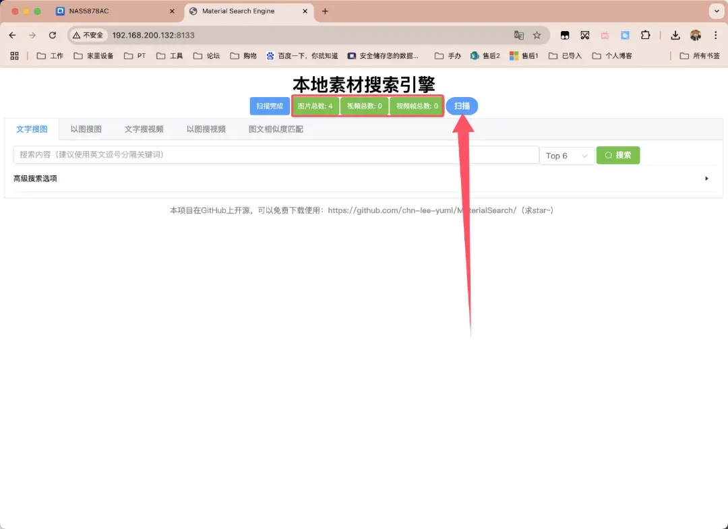The height and width of the screenshot is (529, 728).
Task: Open the apps grid icon in bookmarks bar
Action: coord(14,56)
